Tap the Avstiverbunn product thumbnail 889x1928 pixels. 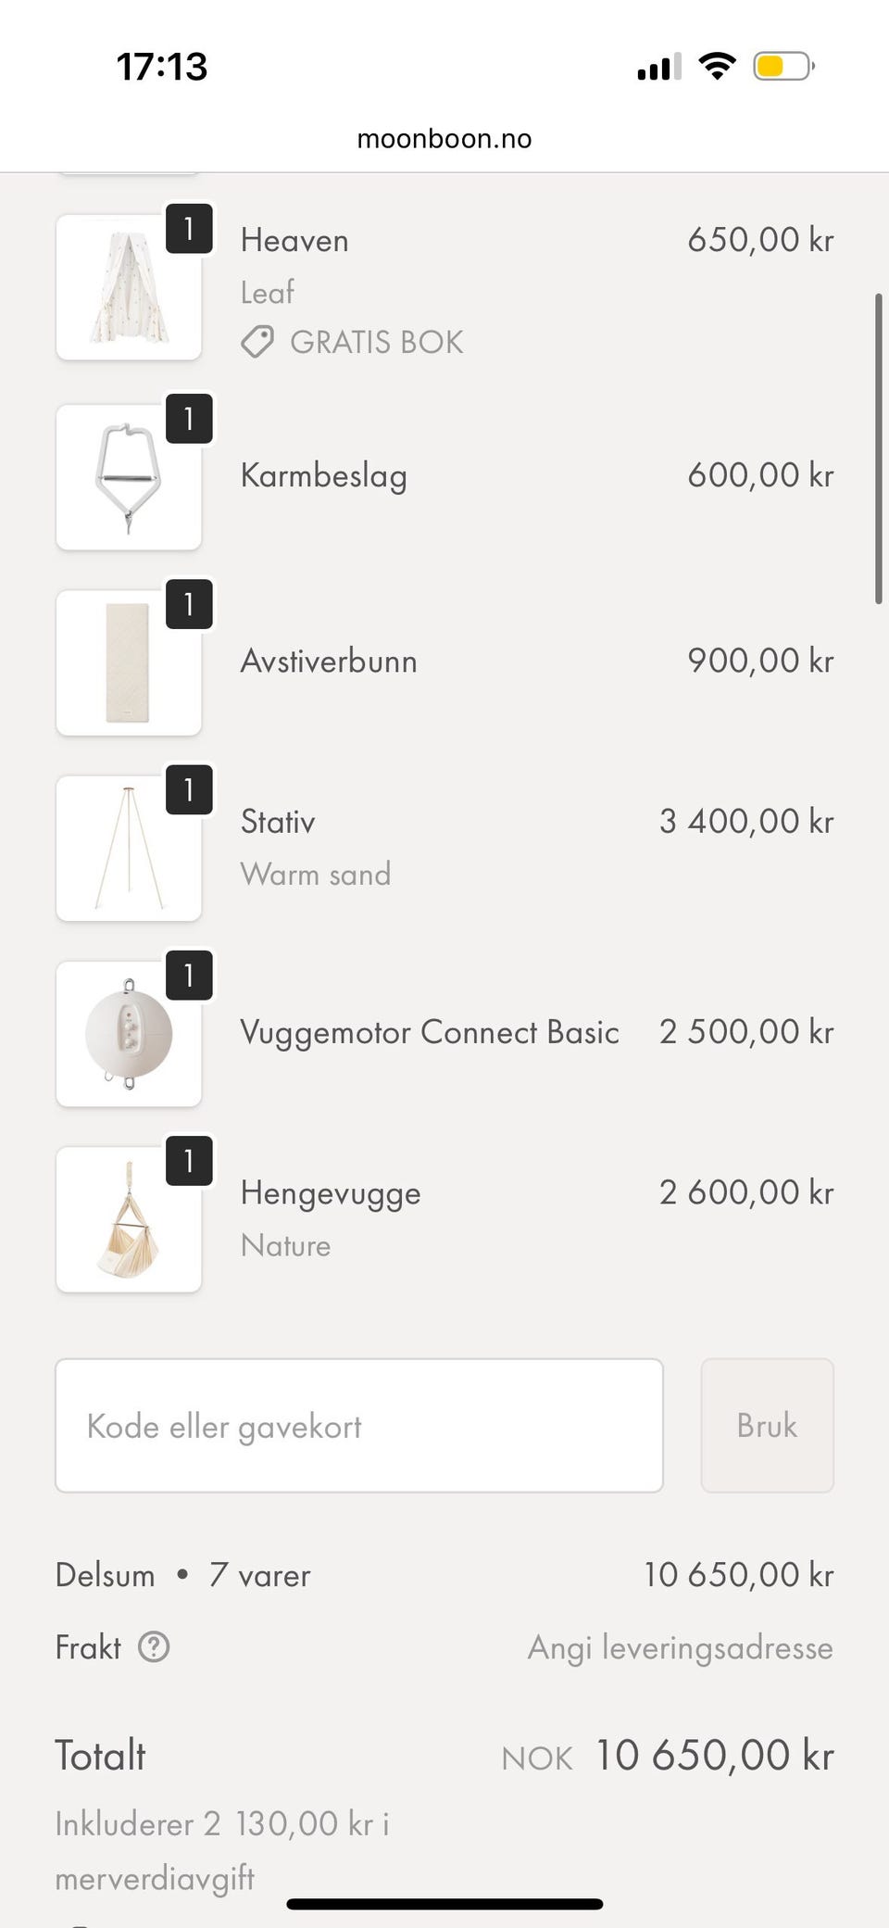129,662
